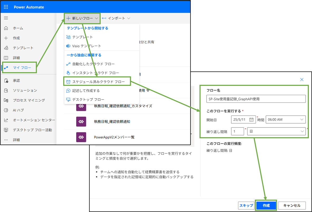Screen dimensions: 312x212
Task: Select ホーム in the sidebar
Action: (18, 28)
